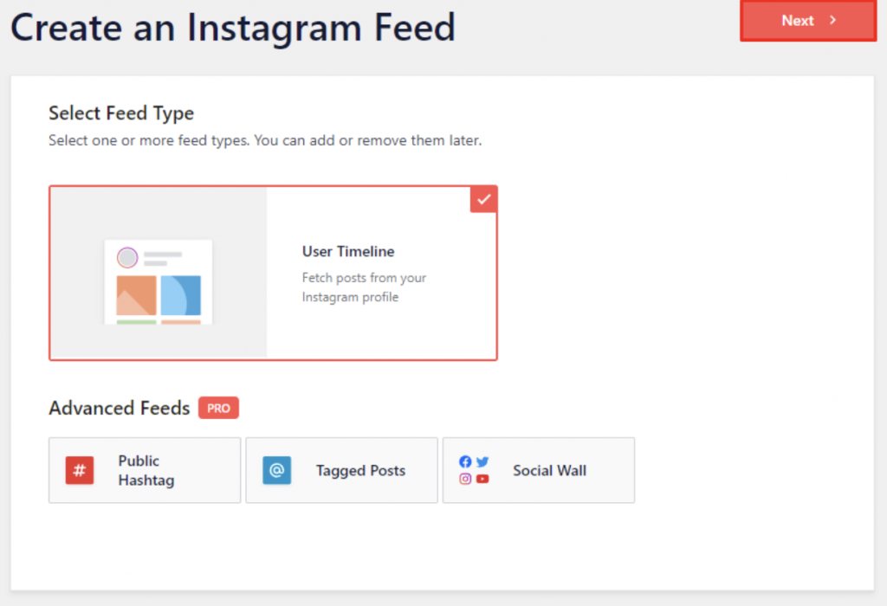
Task: Click the Select Feed Type heading
Action: point(120,113)
